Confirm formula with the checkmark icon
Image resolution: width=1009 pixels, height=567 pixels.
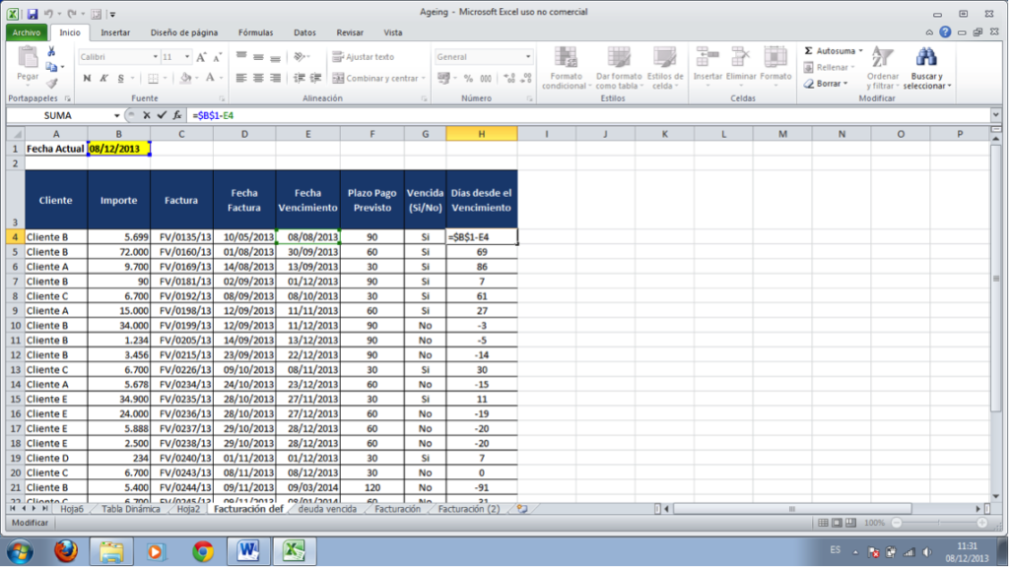click(162, 115)
